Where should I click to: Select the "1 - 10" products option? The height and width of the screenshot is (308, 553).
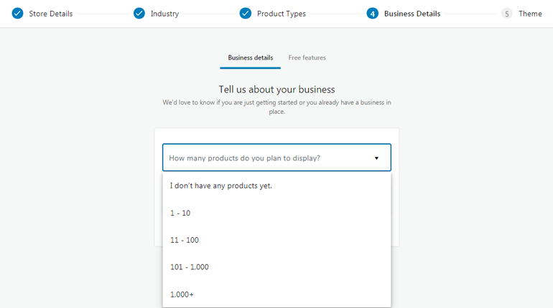click(x=180, y=213)
